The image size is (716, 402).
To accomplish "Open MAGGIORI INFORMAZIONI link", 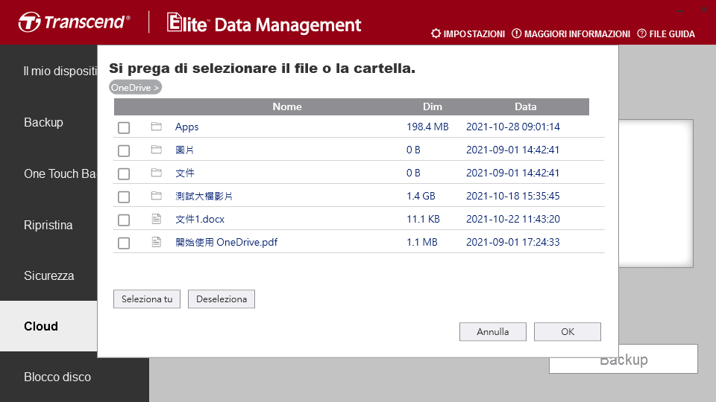I will tap(577, 34).
